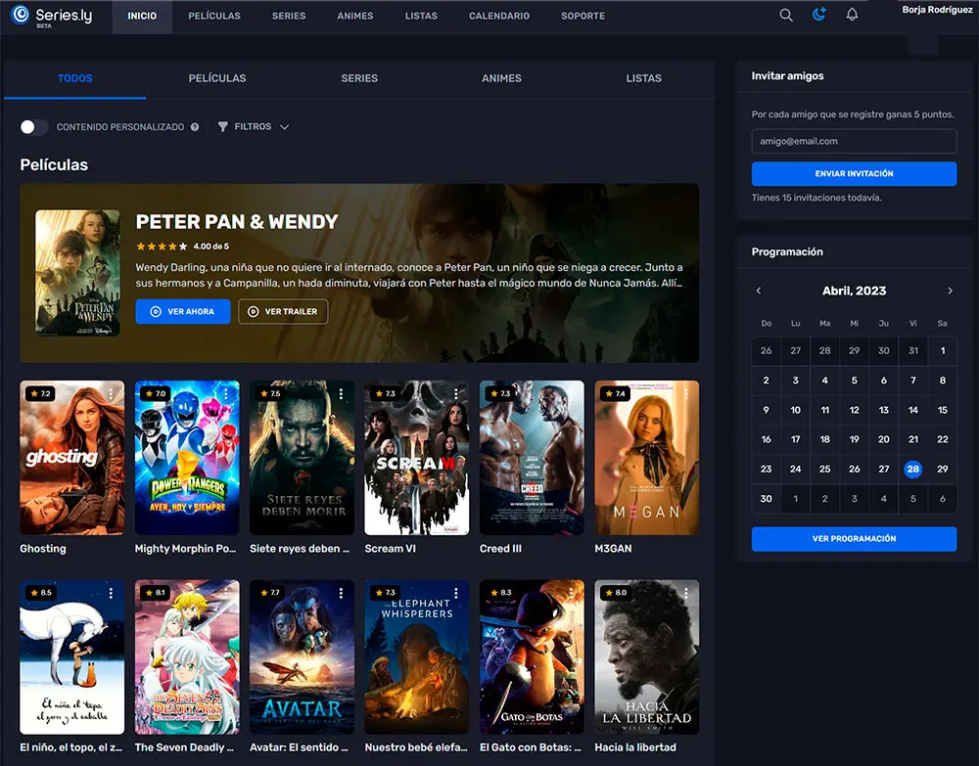
Task: Click Peter Pan & Wendy star rating
Action: point(162,247)
